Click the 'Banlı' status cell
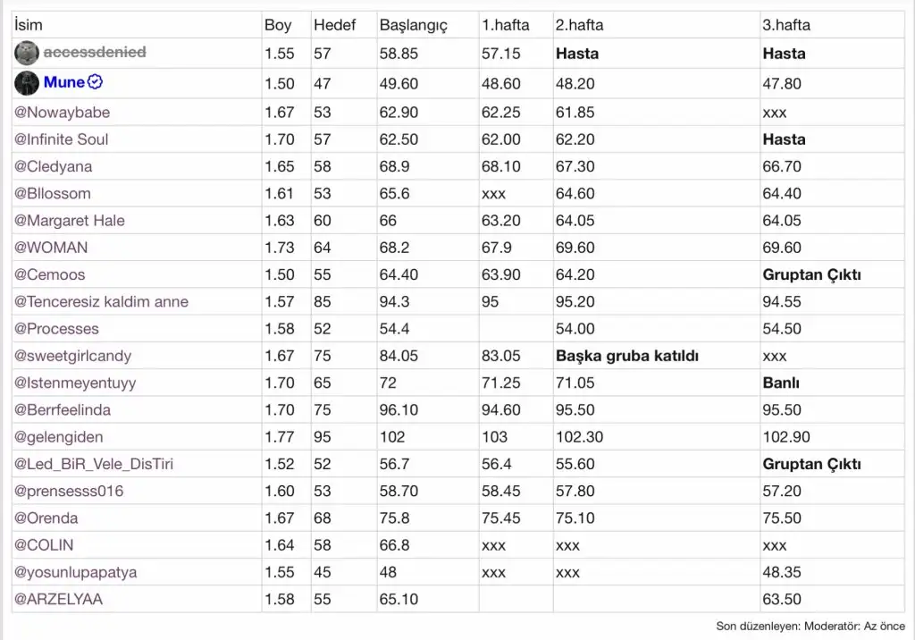The width and height of the screenshot is (915, 640). [781, 383]
